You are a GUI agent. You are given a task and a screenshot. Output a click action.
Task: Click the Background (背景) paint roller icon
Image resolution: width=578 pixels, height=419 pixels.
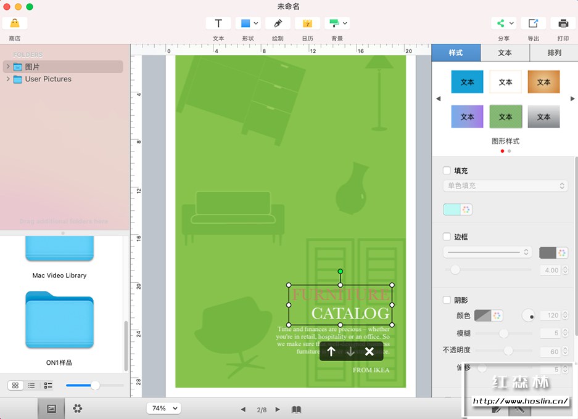click(334, 23)
